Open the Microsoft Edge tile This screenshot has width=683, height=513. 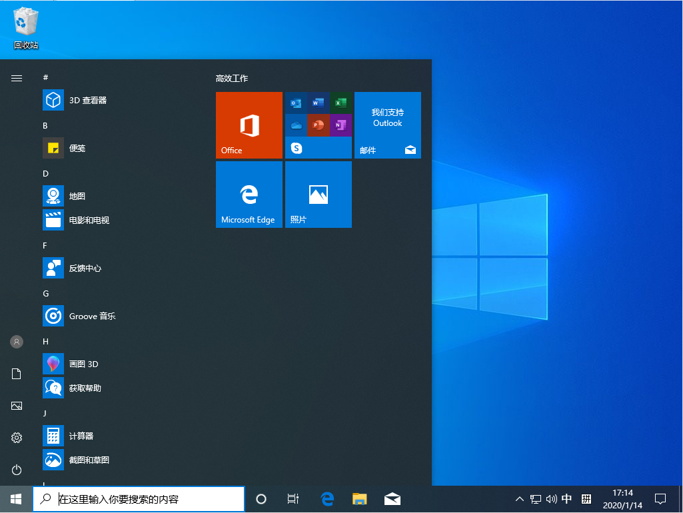click(x=249, y=195)
